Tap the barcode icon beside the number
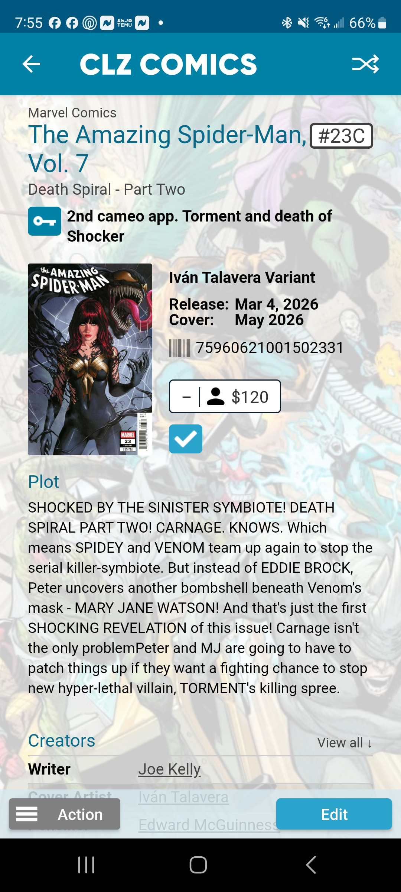 [x=180, y=348]
